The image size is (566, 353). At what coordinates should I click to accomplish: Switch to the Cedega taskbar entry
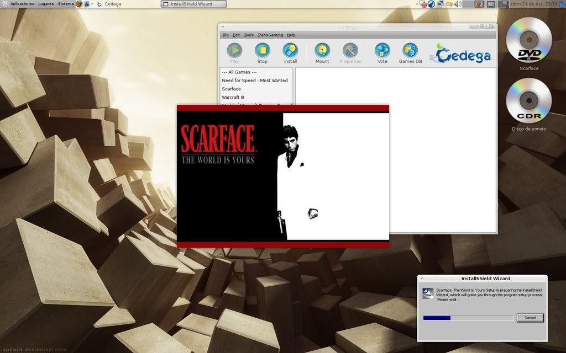click(109, 4)
